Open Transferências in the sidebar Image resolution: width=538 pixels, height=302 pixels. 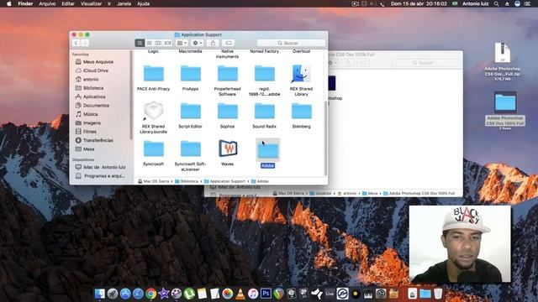98,140
